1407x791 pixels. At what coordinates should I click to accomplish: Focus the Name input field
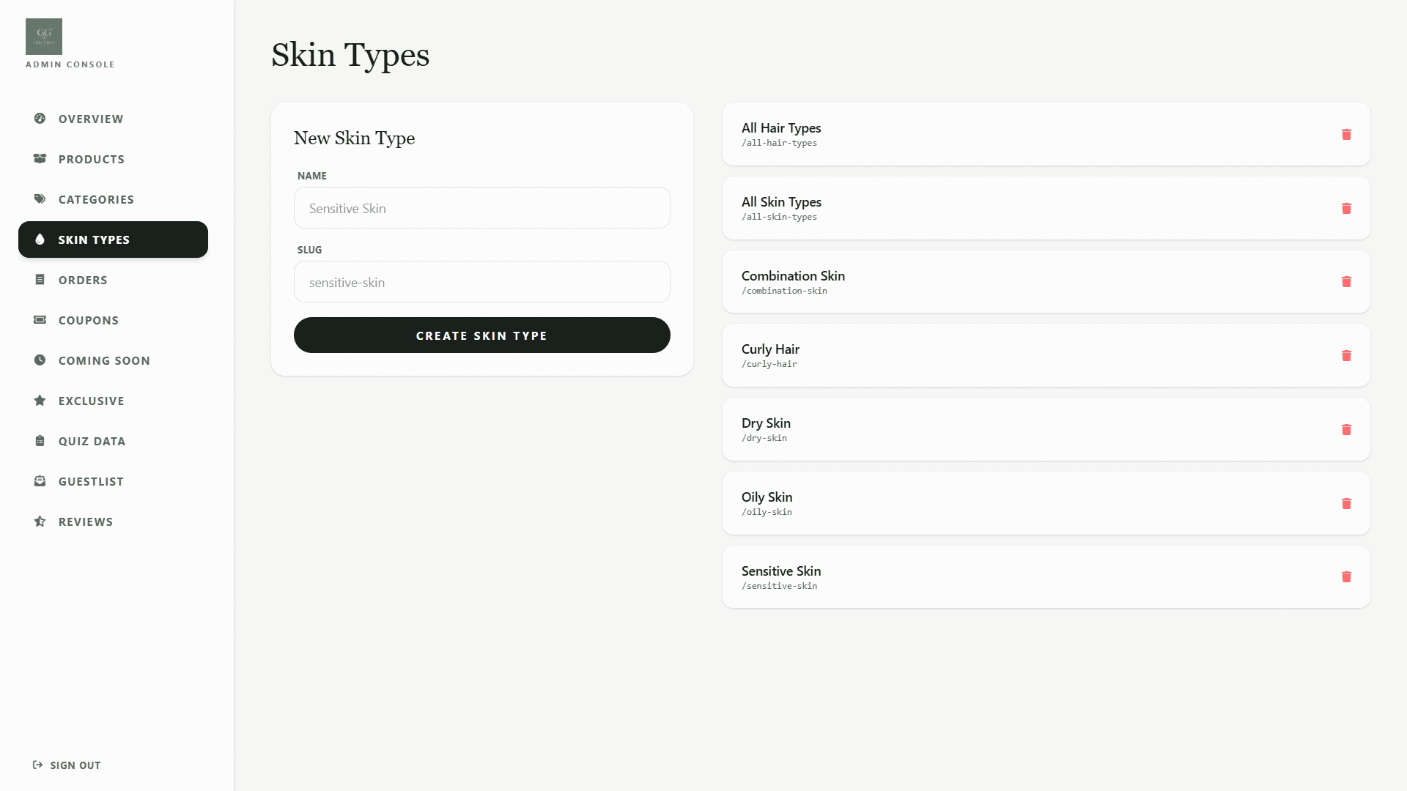pyautogui.click(x=482, y=208)
